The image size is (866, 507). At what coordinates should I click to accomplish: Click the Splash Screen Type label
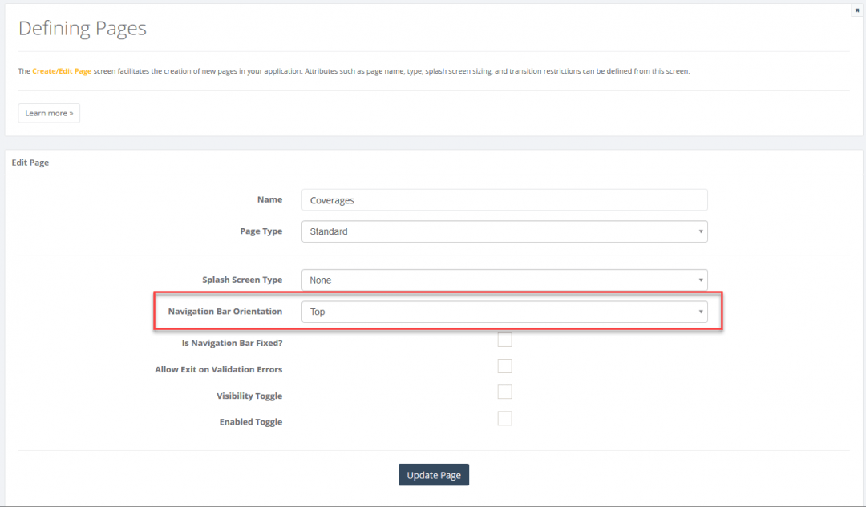[x=242, y=280]
